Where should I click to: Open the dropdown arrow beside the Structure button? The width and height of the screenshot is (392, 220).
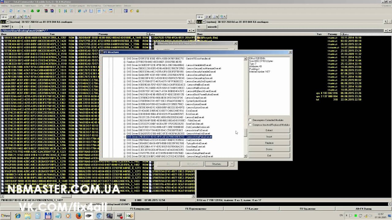tap(232, 164)
